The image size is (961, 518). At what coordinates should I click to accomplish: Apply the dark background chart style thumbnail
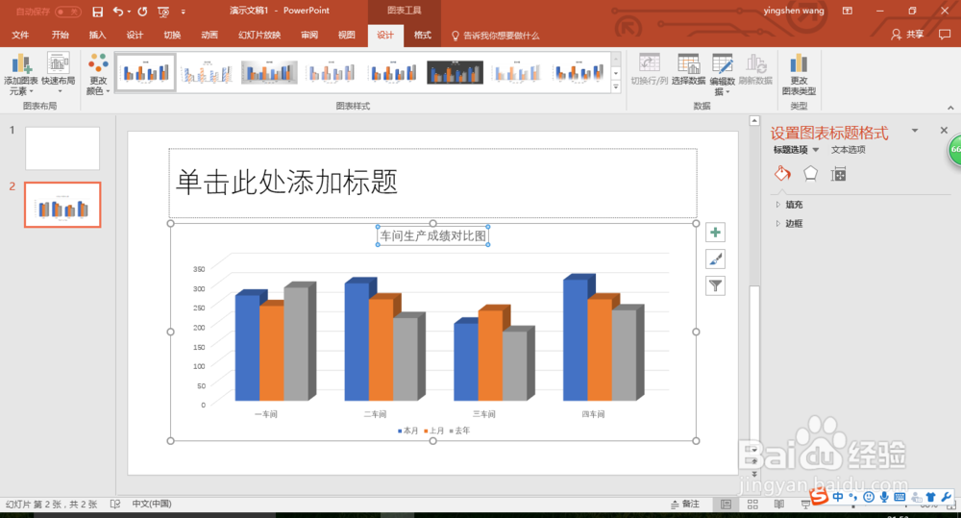(455, 73)
